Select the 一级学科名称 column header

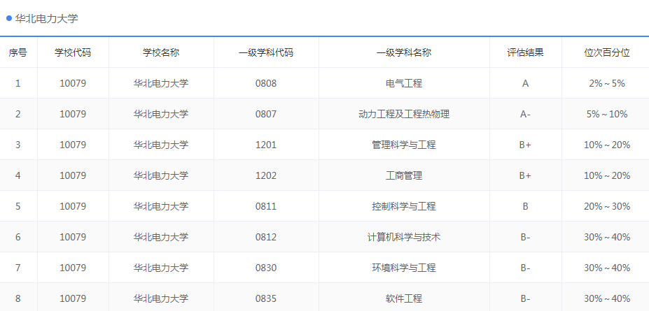[x=404, y=53]
